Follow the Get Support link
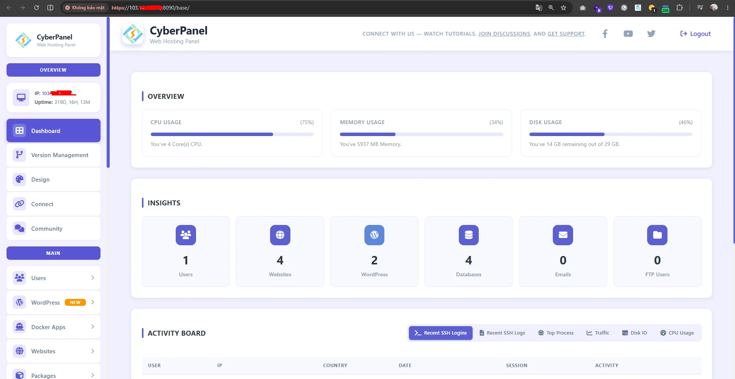 coord(566,34)
